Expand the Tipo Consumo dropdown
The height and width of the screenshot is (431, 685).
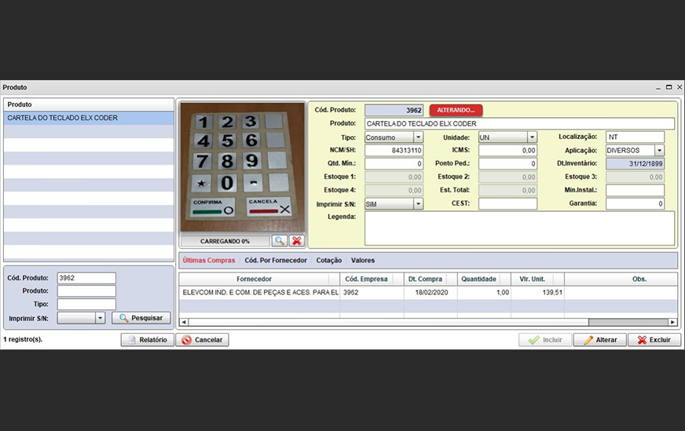point(418,137)
